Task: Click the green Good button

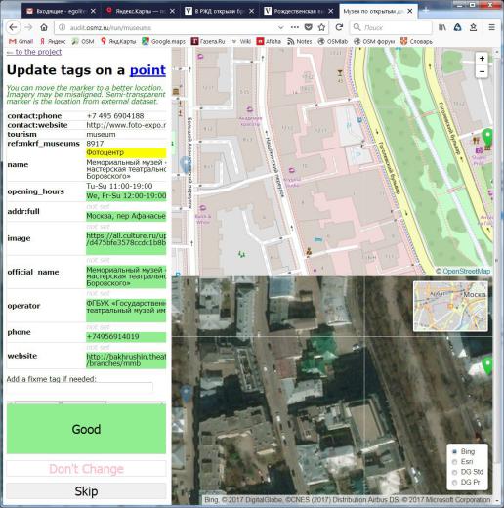Action: pos(86,429)
